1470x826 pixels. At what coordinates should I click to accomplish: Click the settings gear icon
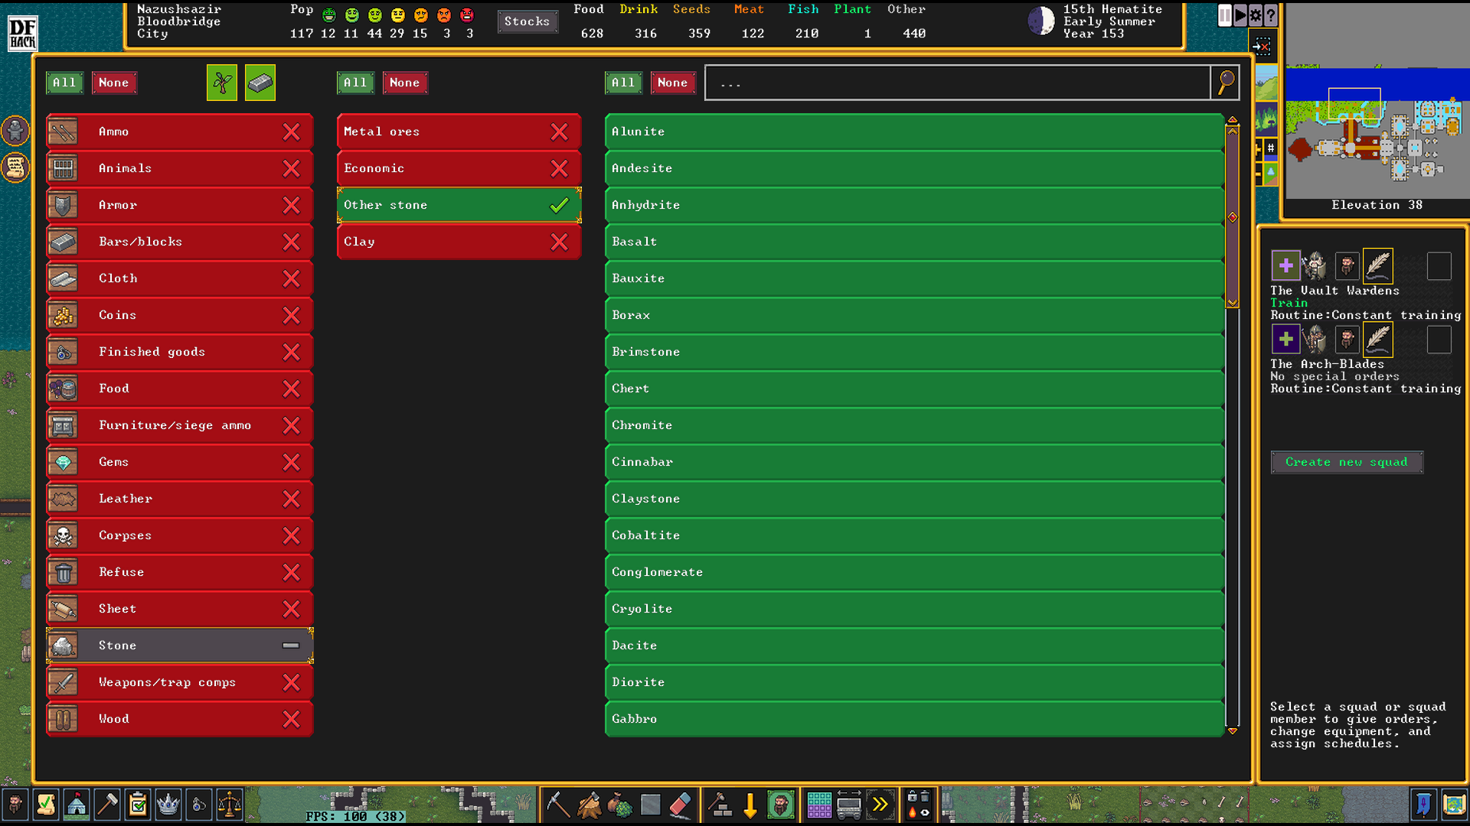tap(1256, 15)
